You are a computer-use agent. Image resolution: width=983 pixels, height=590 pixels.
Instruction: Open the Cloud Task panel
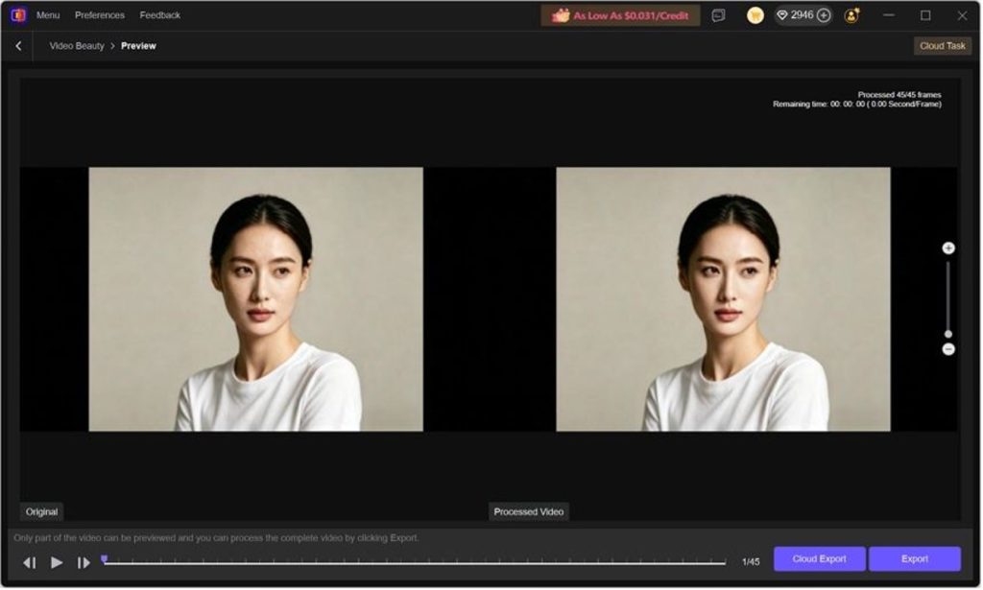[x=945, y=46]
